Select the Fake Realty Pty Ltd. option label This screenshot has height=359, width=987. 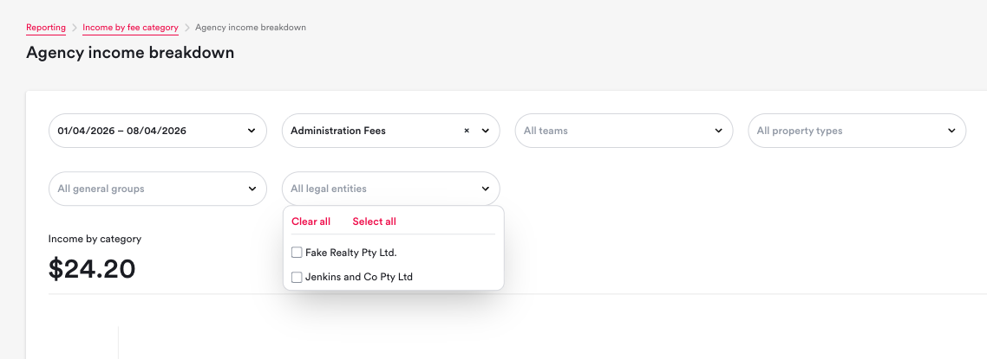point(350,253)
